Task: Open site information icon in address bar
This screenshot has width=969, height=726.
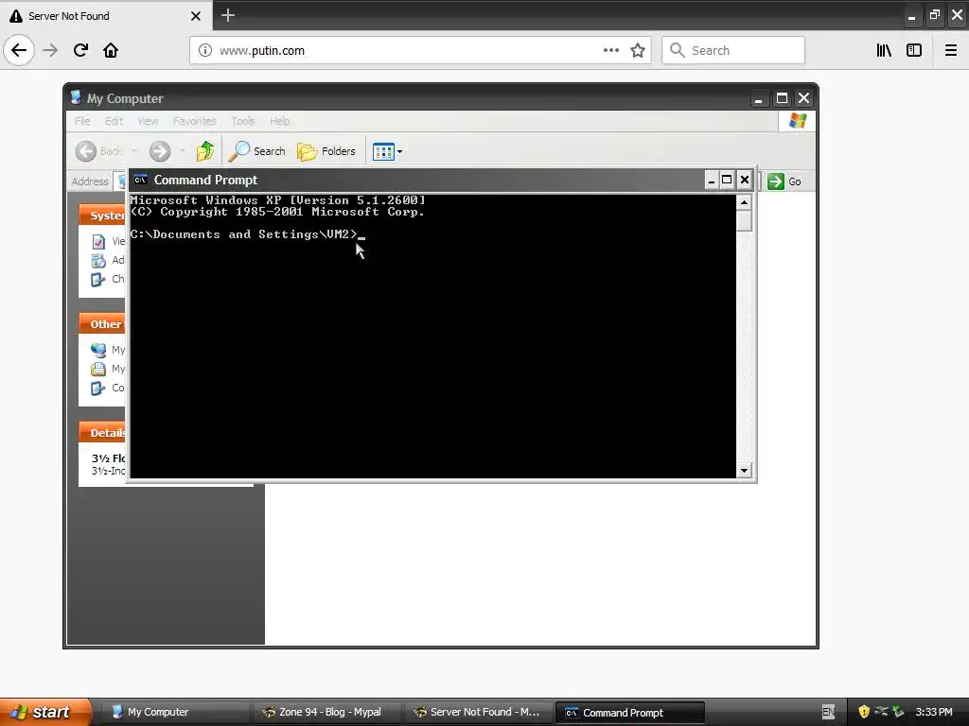Action: 205,51
